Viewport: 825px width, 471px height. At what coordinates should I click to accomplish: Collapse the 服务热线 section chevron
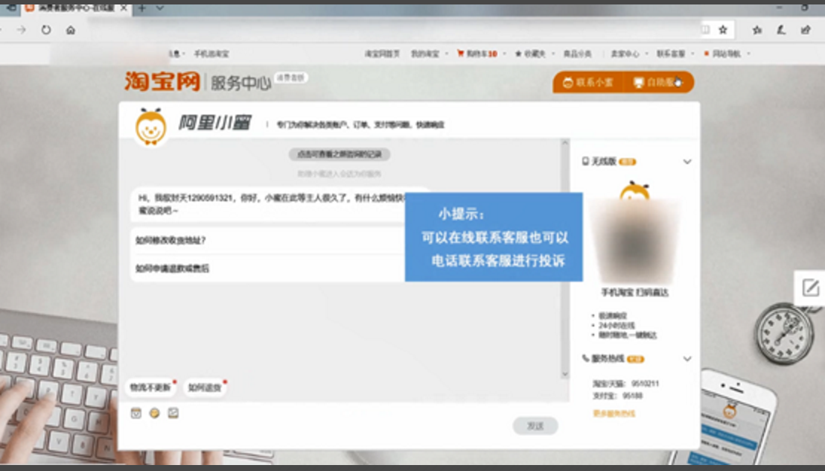(x=687, y=358)
